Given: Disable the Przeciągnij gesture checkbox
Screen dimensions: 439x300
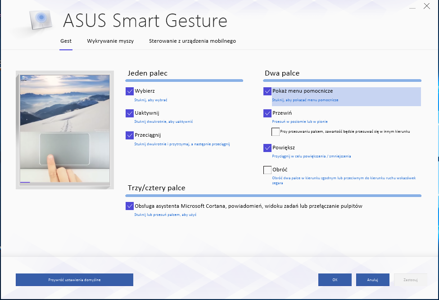Looking at the screenshot, I should tap(130, 135).
